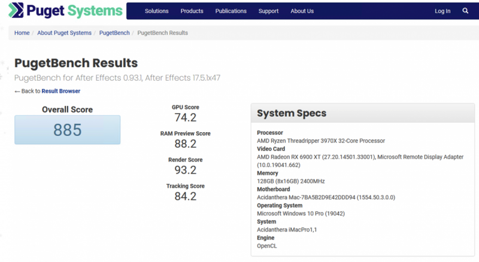The width and height of the screenshot is (479, 262).
Task: Click the After Effects version subtitle
Action: (x=117, y=78)
